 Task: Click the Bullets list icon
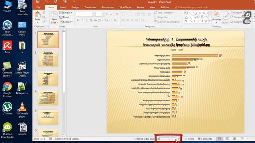tap(123, 14)
